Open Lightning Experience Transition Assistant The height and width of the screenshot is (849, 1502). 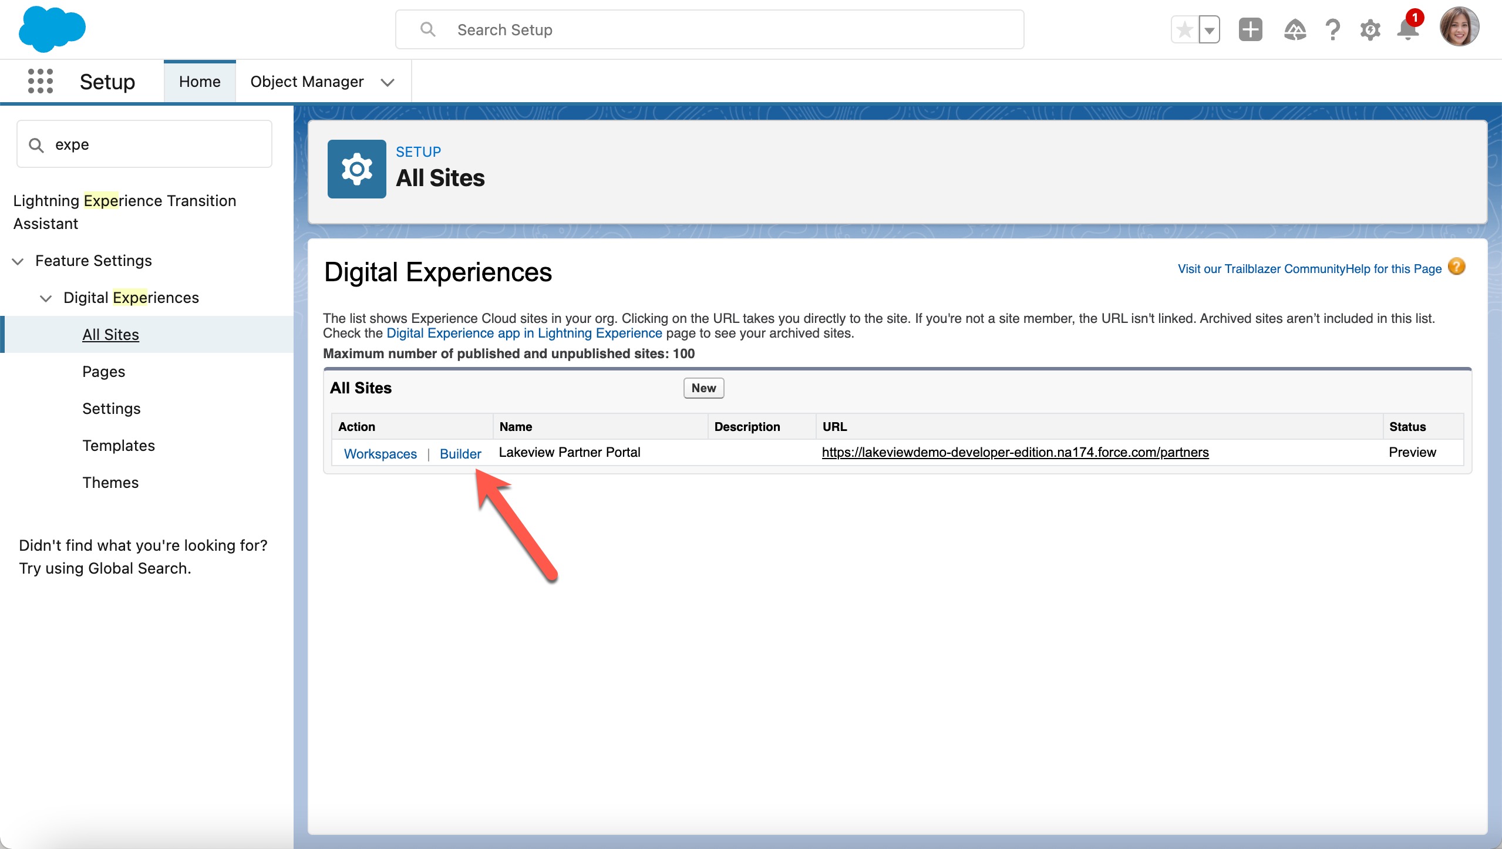125,212
